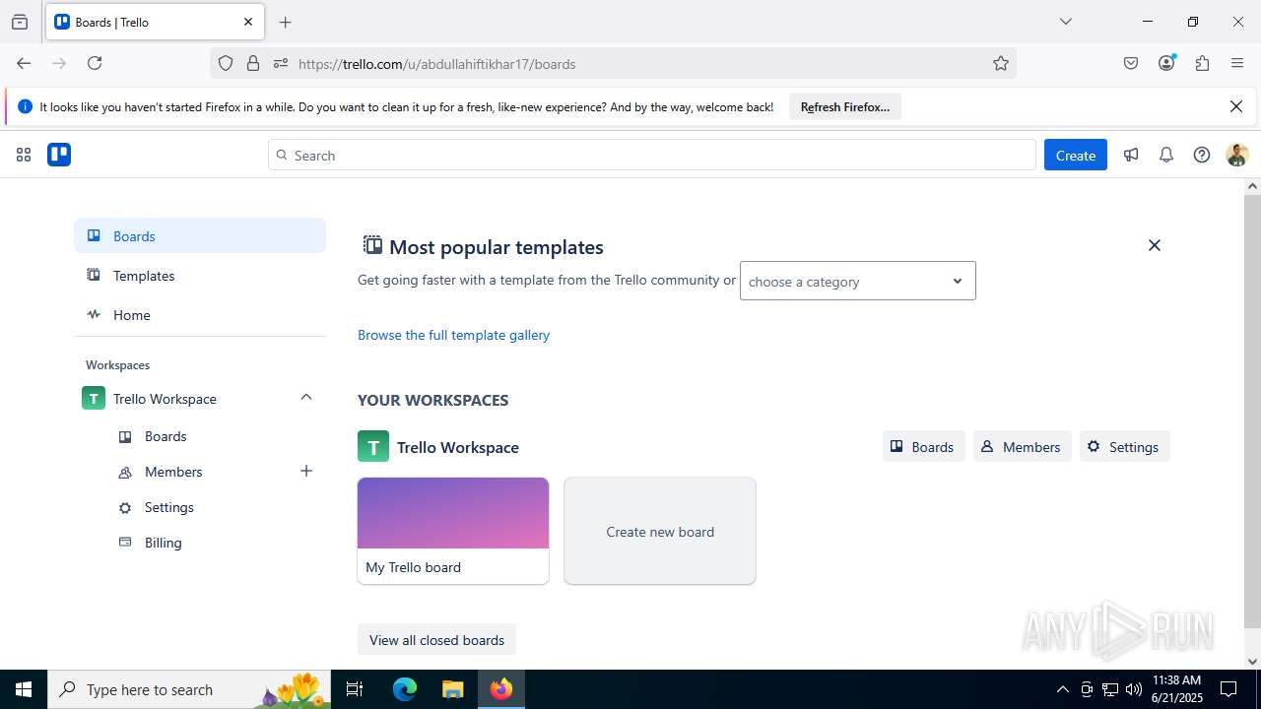Click the page vertical scrollbar

(x=1253, y=411)
